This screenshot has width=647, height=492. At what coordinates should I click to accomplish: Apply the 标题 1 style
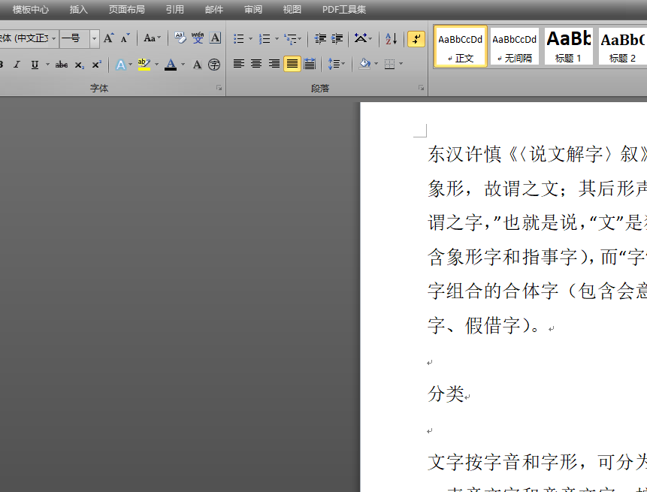569,46
